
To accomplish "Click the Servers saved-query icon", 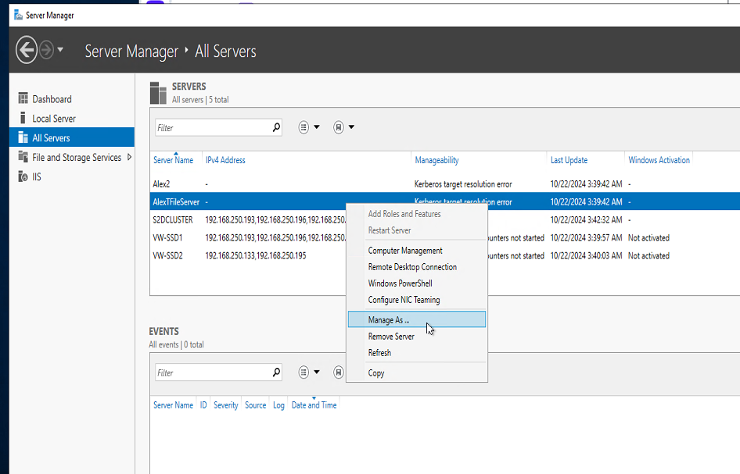I will 339,127.
